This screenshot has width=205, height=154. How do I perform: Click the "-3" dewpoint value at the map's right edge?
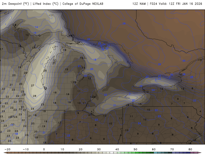click(x=200, y=60)
